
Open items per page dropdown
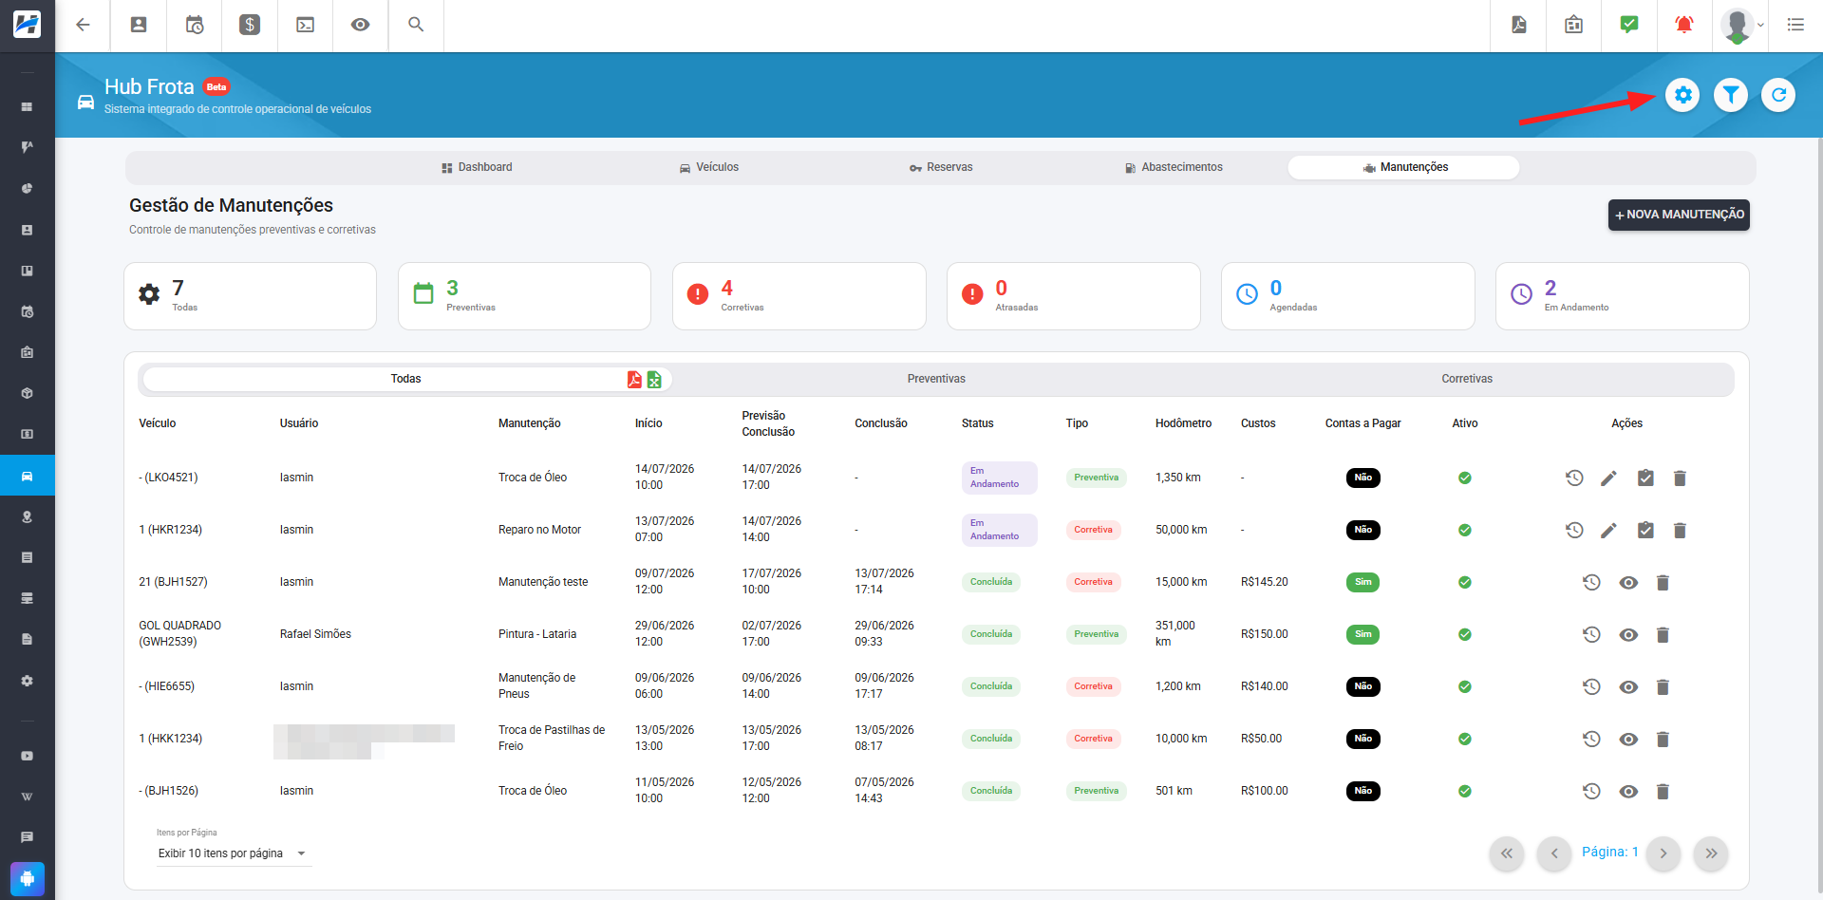[x=234, y=853]
